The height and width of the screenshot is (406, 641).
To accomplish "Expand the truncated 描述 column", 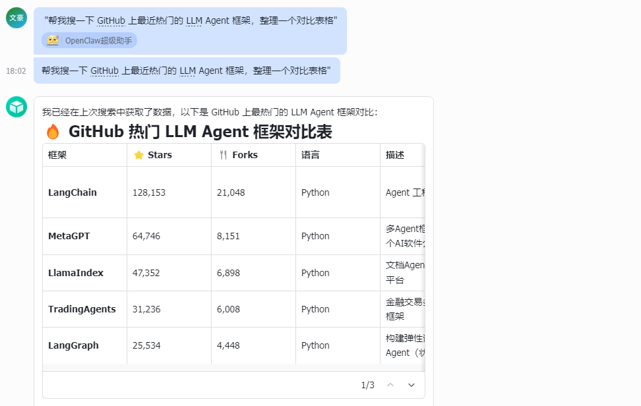I will coord(402,155).
